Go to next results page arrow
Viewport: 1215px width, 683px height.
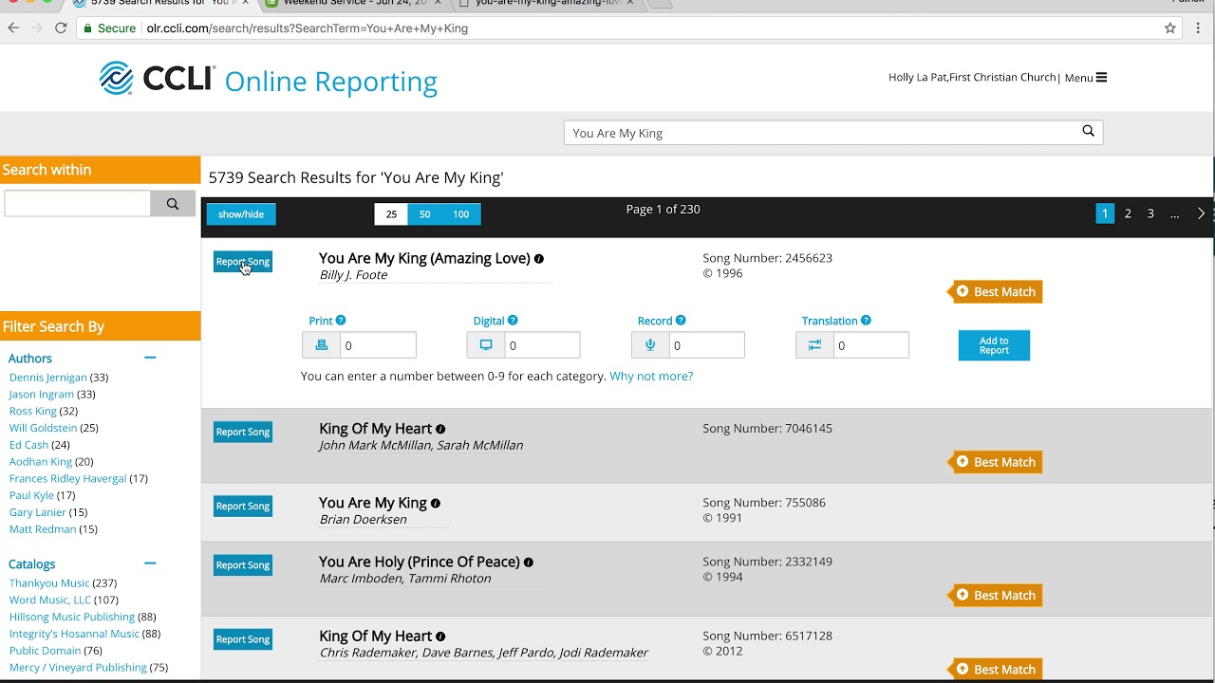tap(1201, 213)
